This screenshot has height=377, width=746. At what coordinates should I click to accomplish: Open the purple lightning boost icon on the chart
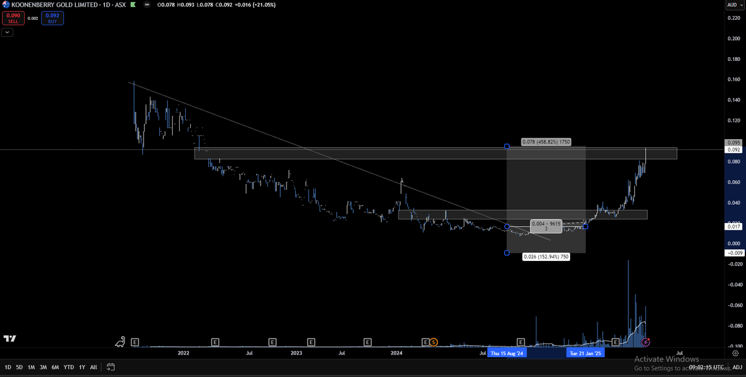(647, 342)
